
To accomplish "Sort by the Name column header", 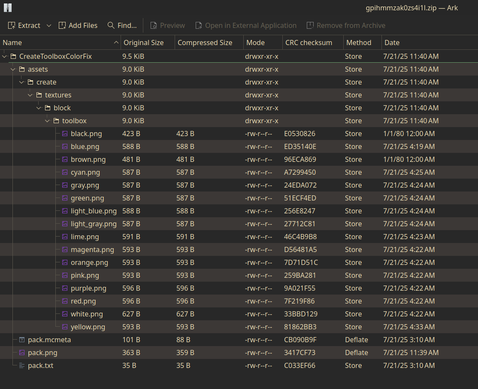I will point(61,43).
